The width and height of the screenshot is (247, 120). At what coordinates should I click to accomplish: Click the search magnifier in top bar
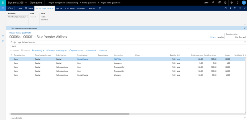tap(213, 2)
